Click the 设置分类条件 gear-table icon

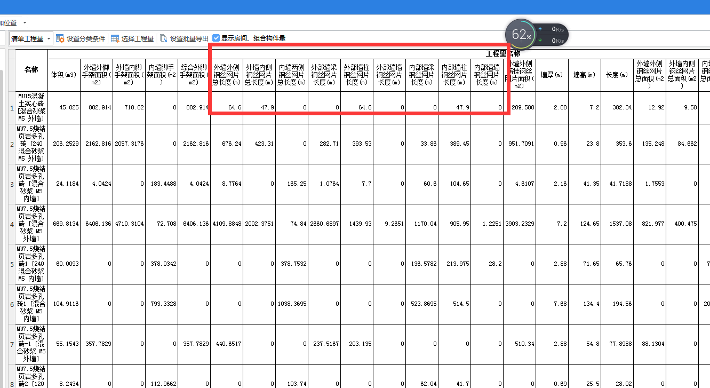click(x=60, y=38)
